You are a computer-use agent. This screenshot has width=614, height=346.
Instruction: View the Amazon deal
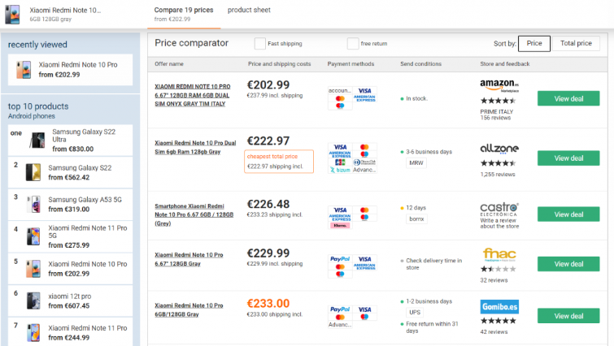[568, 98]
